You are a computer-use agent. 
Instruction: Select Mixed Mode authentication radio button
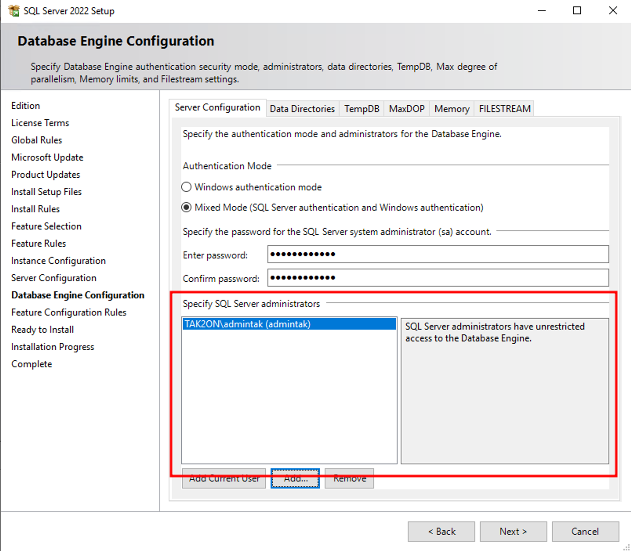(x=186, y=208)
